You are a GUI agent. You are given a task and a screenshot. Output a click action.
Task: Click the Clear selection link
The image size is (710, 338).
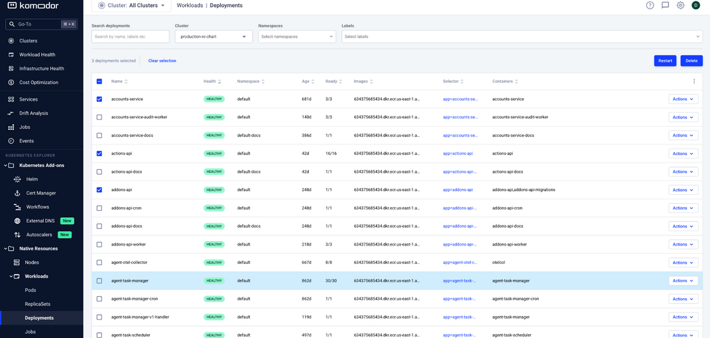pos(162,61)
